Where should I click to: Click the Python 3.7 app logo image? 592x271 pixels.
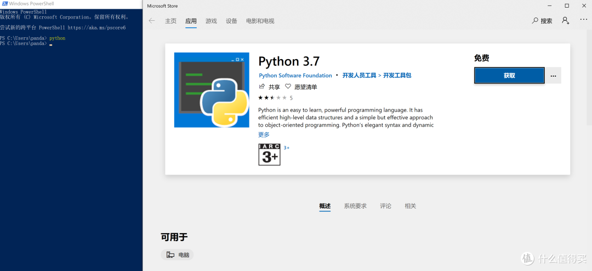point(212,90)
